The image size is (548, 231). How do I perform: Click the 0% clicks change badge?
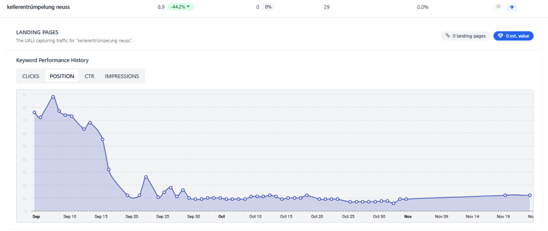(268, 7)
